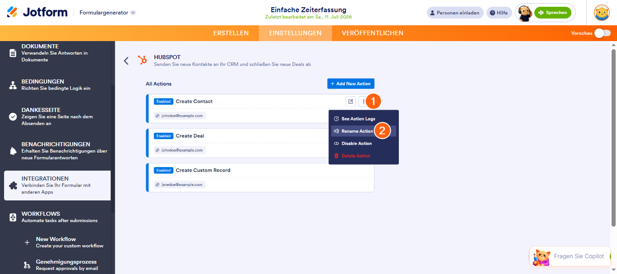
Task: Click the Create Contact action title
Action: 194,102
